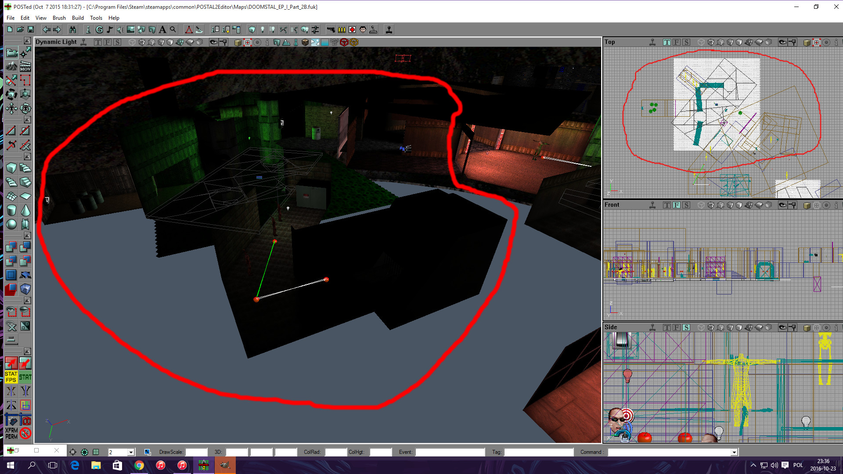The image size is (843, 474).
Task: Undo the last action arrow
Action: 46,29
